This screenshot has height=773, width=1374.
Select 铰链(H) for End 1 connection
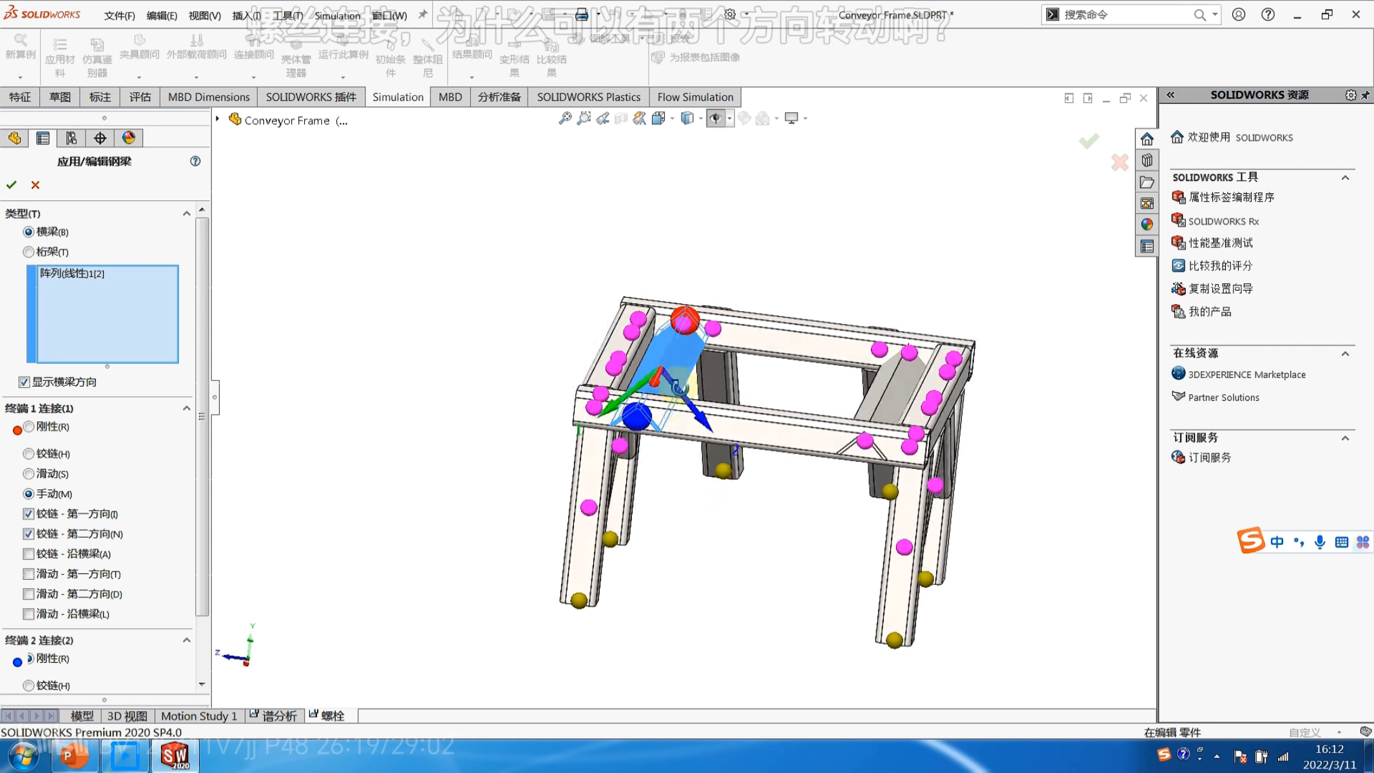click(28, 454)
